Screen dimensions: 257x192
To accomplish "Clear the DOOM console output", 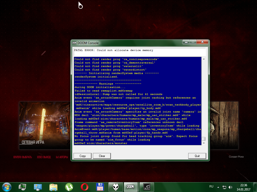I will [102, 156].
